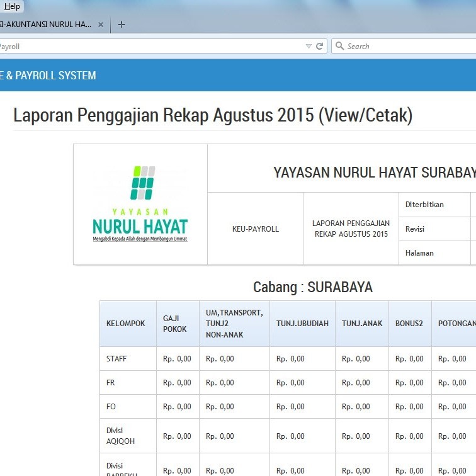476x476 pixels.
Task: Click FO row Bonus2 value
Action: coord(409,407)
